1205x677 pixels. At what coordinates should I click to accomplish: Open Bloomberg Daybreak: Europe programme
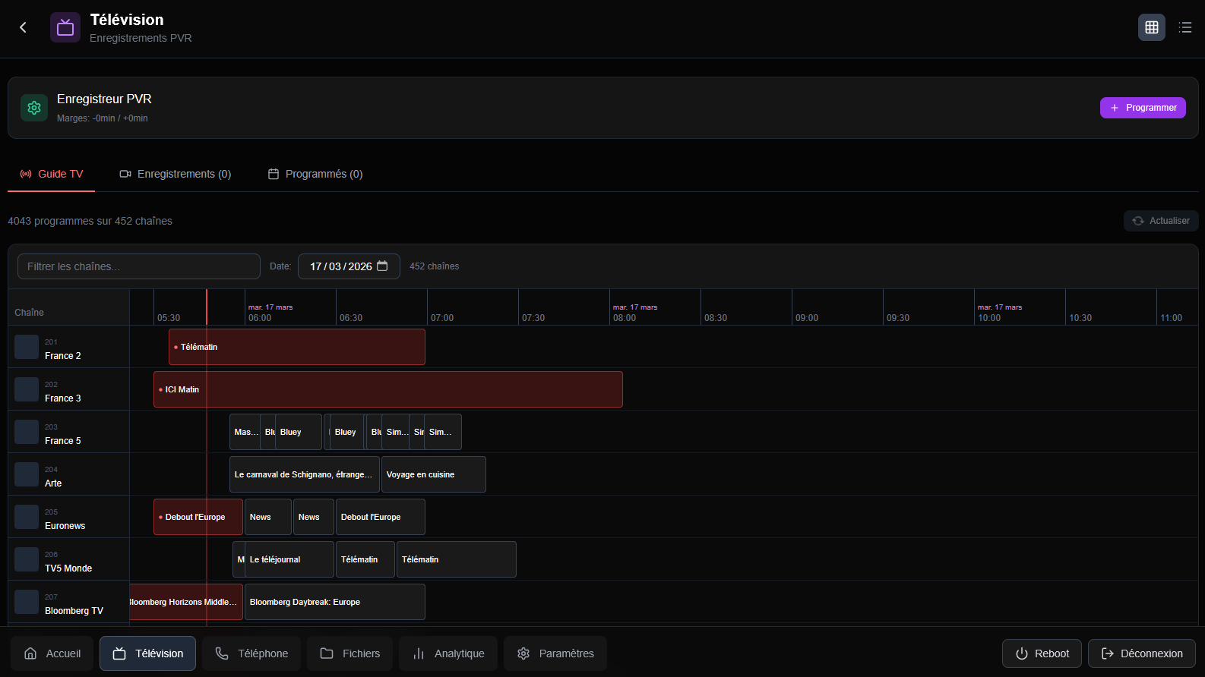(x=335, y=602)
